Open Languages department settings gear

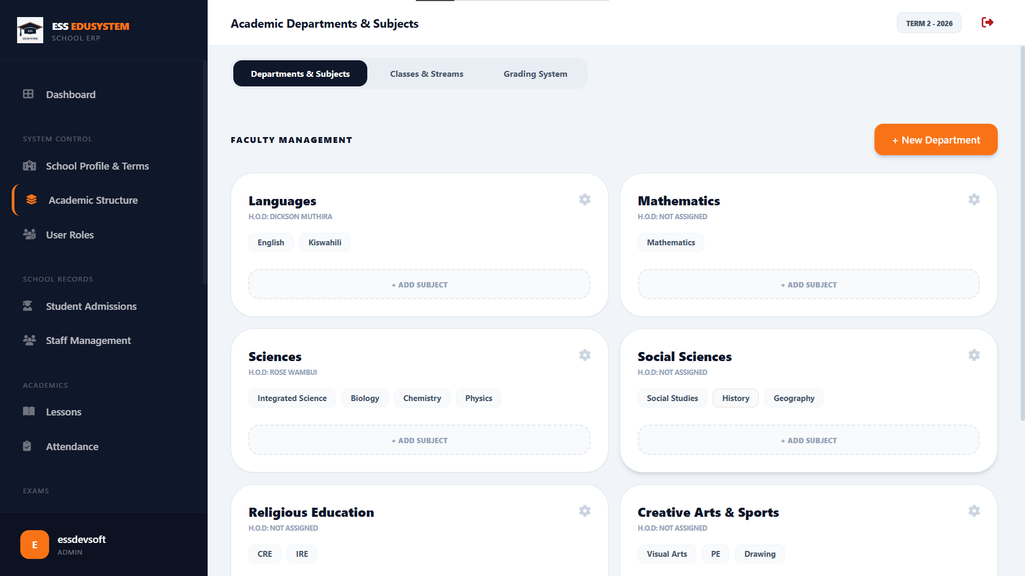tap(585, 199)
